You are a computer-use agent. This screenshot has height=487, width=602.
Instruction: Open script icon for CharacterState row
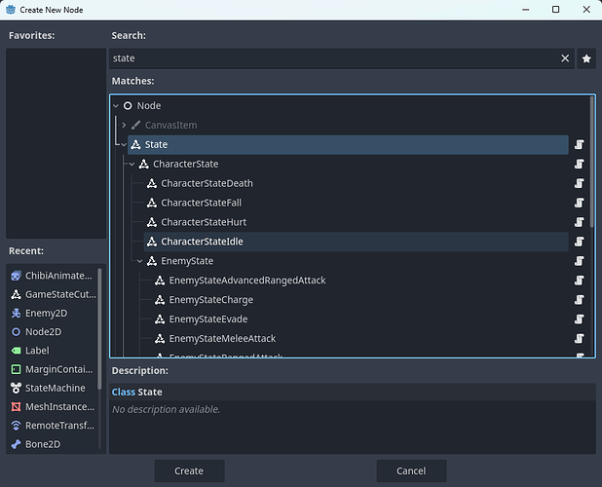coord(579,164)
